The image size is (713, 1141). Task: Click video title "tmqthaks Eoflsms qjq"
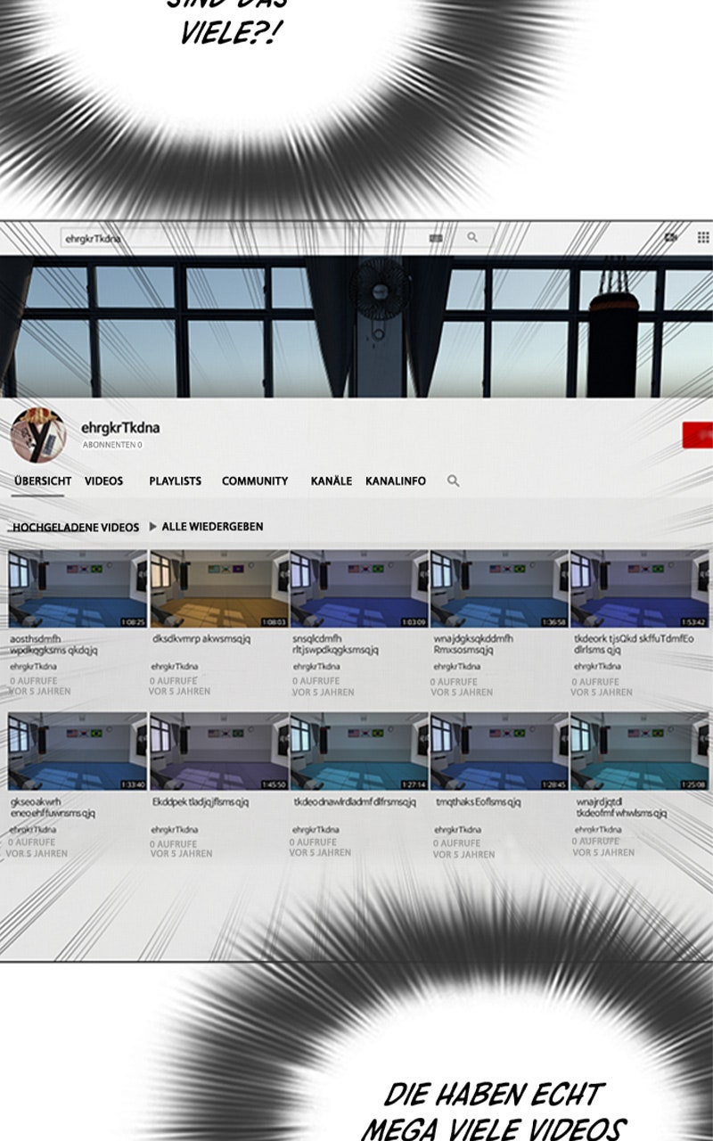(478, 802)
